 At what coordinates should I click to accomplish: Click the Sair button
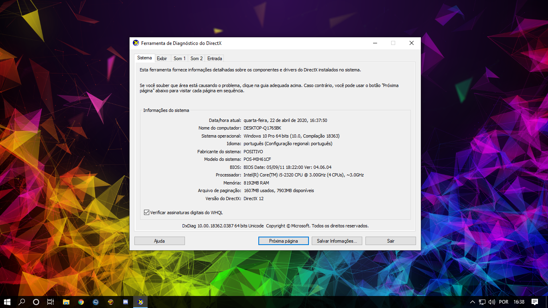coord(391,241)
